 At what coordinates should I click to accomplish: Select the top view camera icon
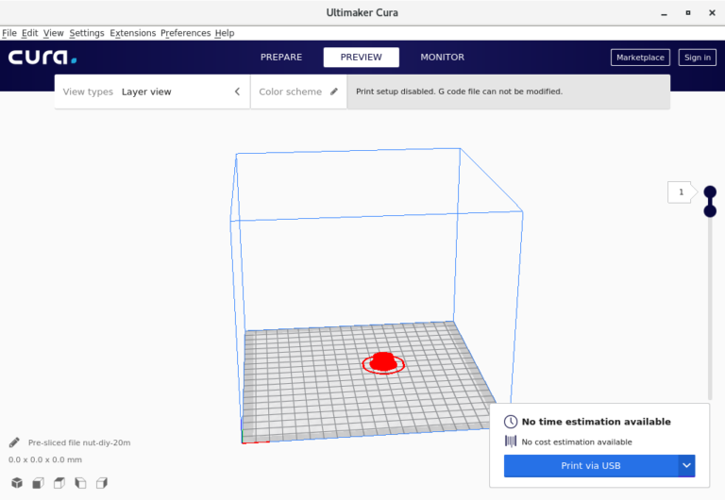click(x=59, y=483)
